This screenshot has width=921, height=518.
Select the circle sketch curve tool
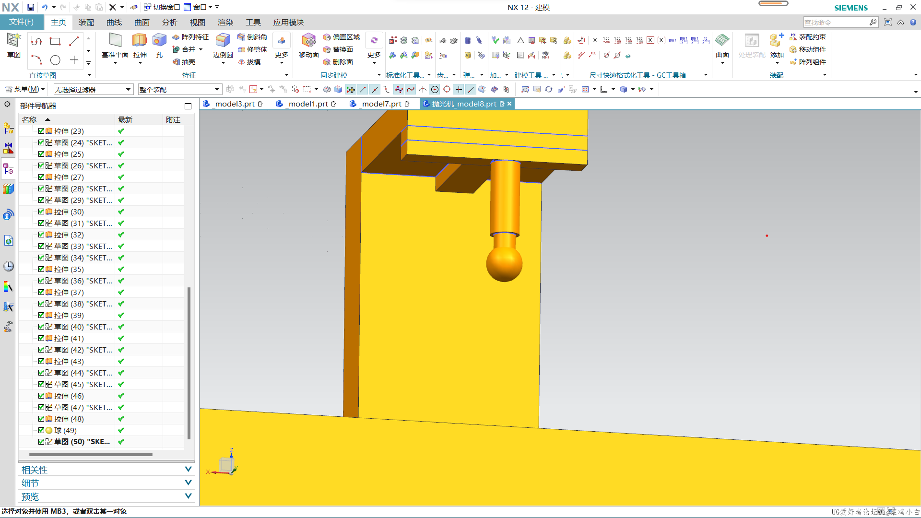(55, 60)
